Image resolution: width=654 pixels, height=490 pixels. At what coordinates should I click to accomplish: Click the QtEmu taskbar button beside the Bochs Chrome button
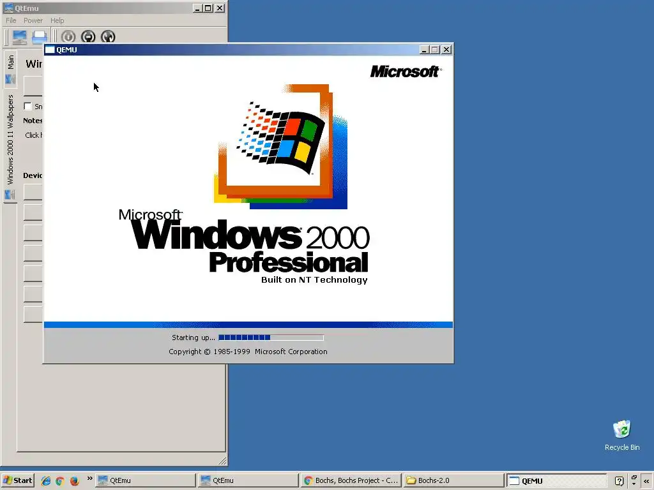pos(248,480)
